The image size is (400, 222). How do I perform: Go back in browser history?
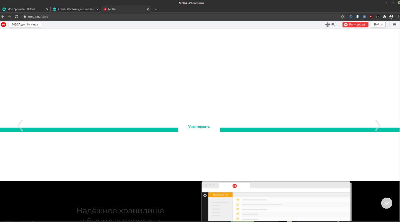click(x=3, y=17)
